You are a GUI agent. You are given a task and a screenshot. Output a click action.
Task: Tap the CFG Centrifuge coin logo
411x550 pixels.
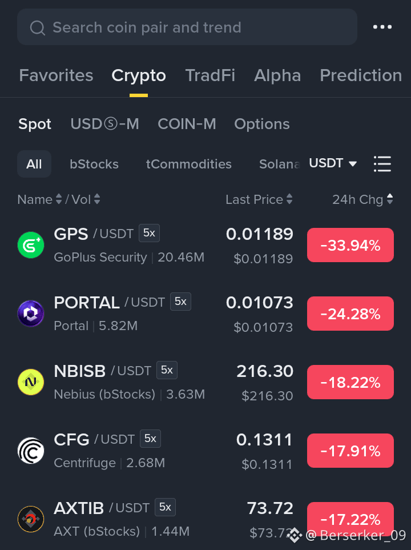pyautogui.click(x=31, y=451)
